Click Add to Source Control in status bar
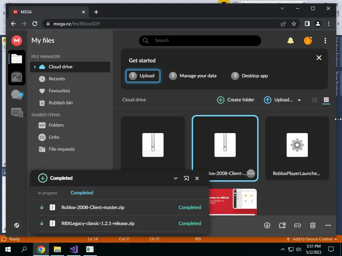This screenshot has width=342, height=256. coord(312,239)
